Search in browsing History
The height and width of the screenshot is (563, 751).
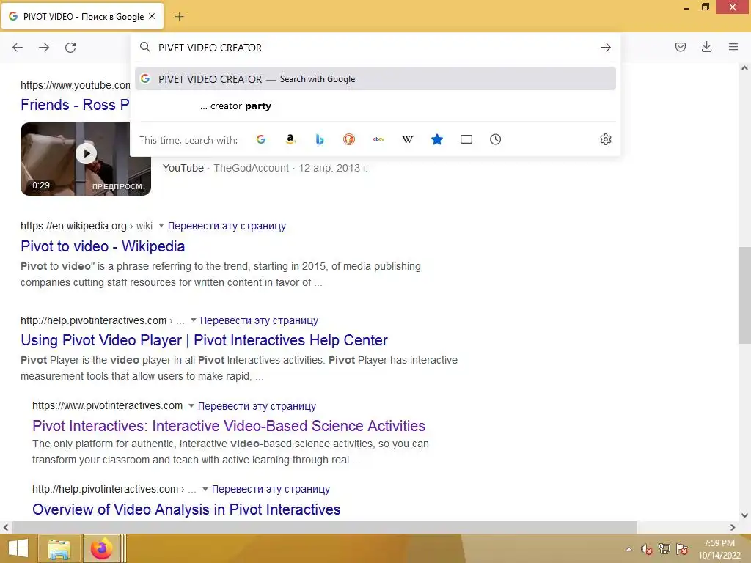tap(495, 139)
